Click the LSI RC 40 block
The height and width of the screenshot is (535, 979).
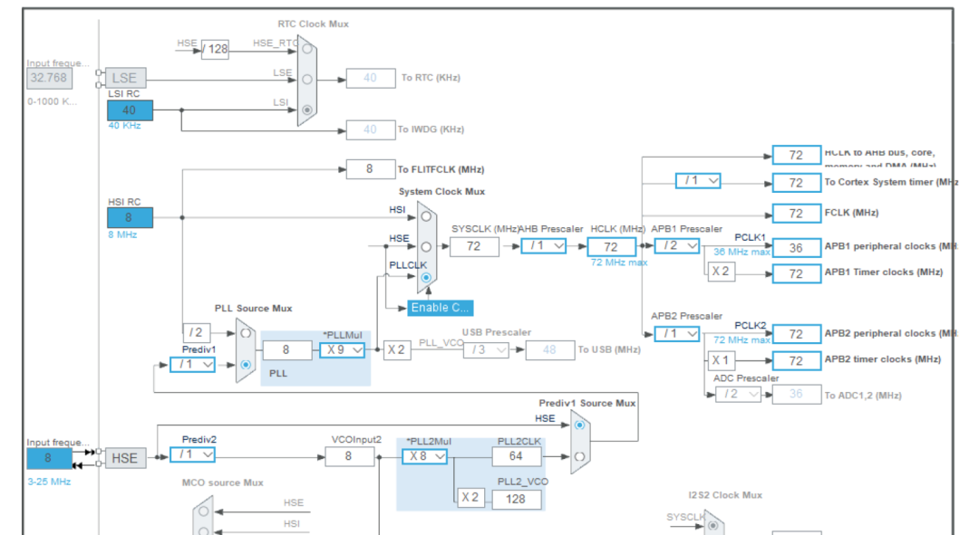point(130,110)
